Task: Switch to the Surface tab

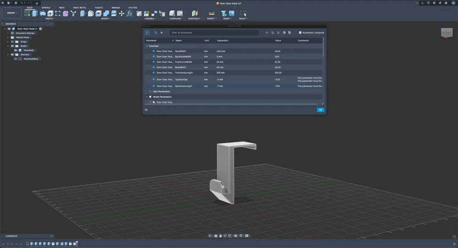Action: pyautogui.click(x=46, y=8)
